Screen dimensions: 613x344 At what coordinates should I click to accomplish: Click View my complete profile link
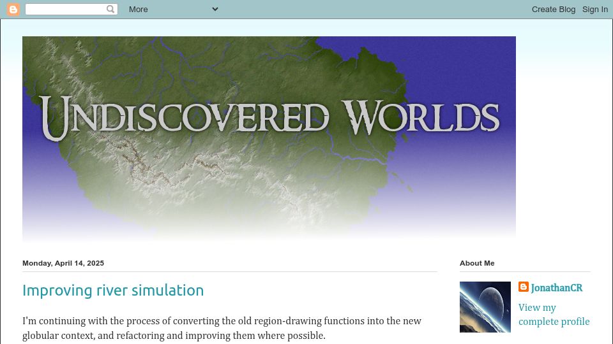[x=554, y=314]
